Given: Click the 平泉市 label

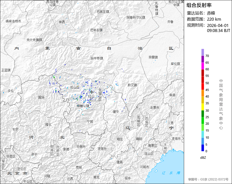Looking at the screenshot, I should 81,147.
